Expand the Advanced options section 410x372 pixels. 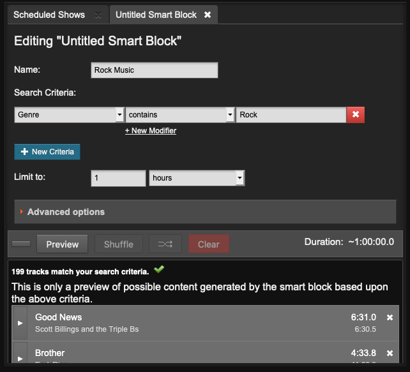(66, 212)
